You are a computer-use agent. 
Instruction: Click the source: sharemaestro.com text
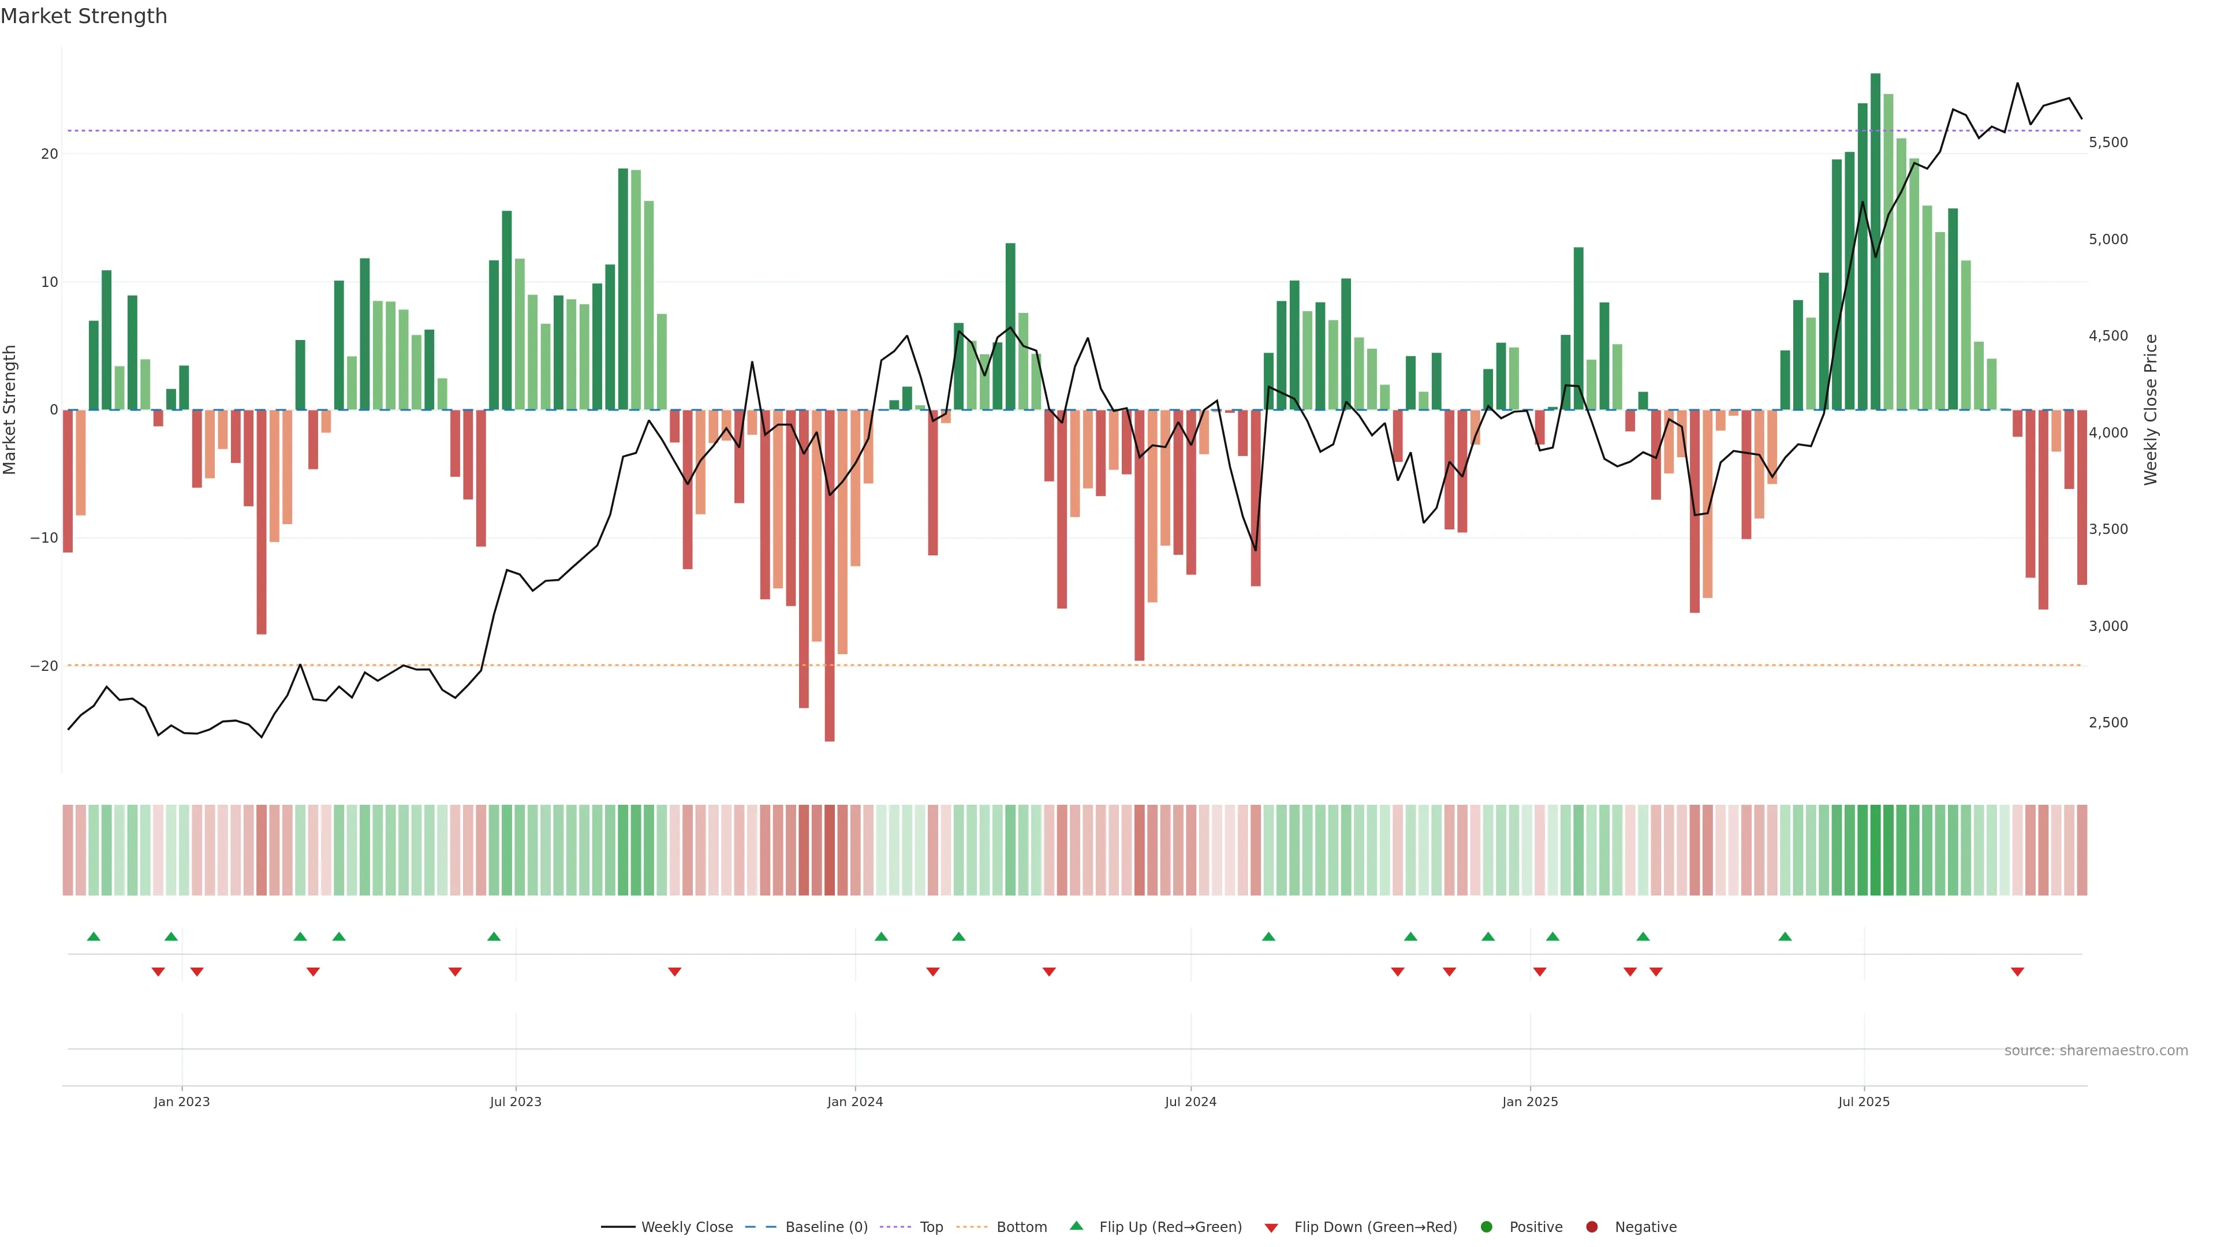coord(2096,1051)
